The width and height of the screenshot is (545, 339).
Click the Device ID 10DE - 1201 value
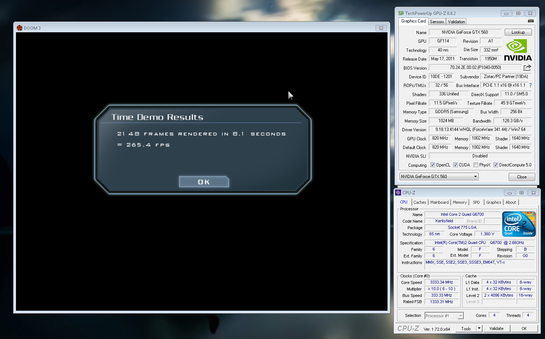(x=441, y=77)
